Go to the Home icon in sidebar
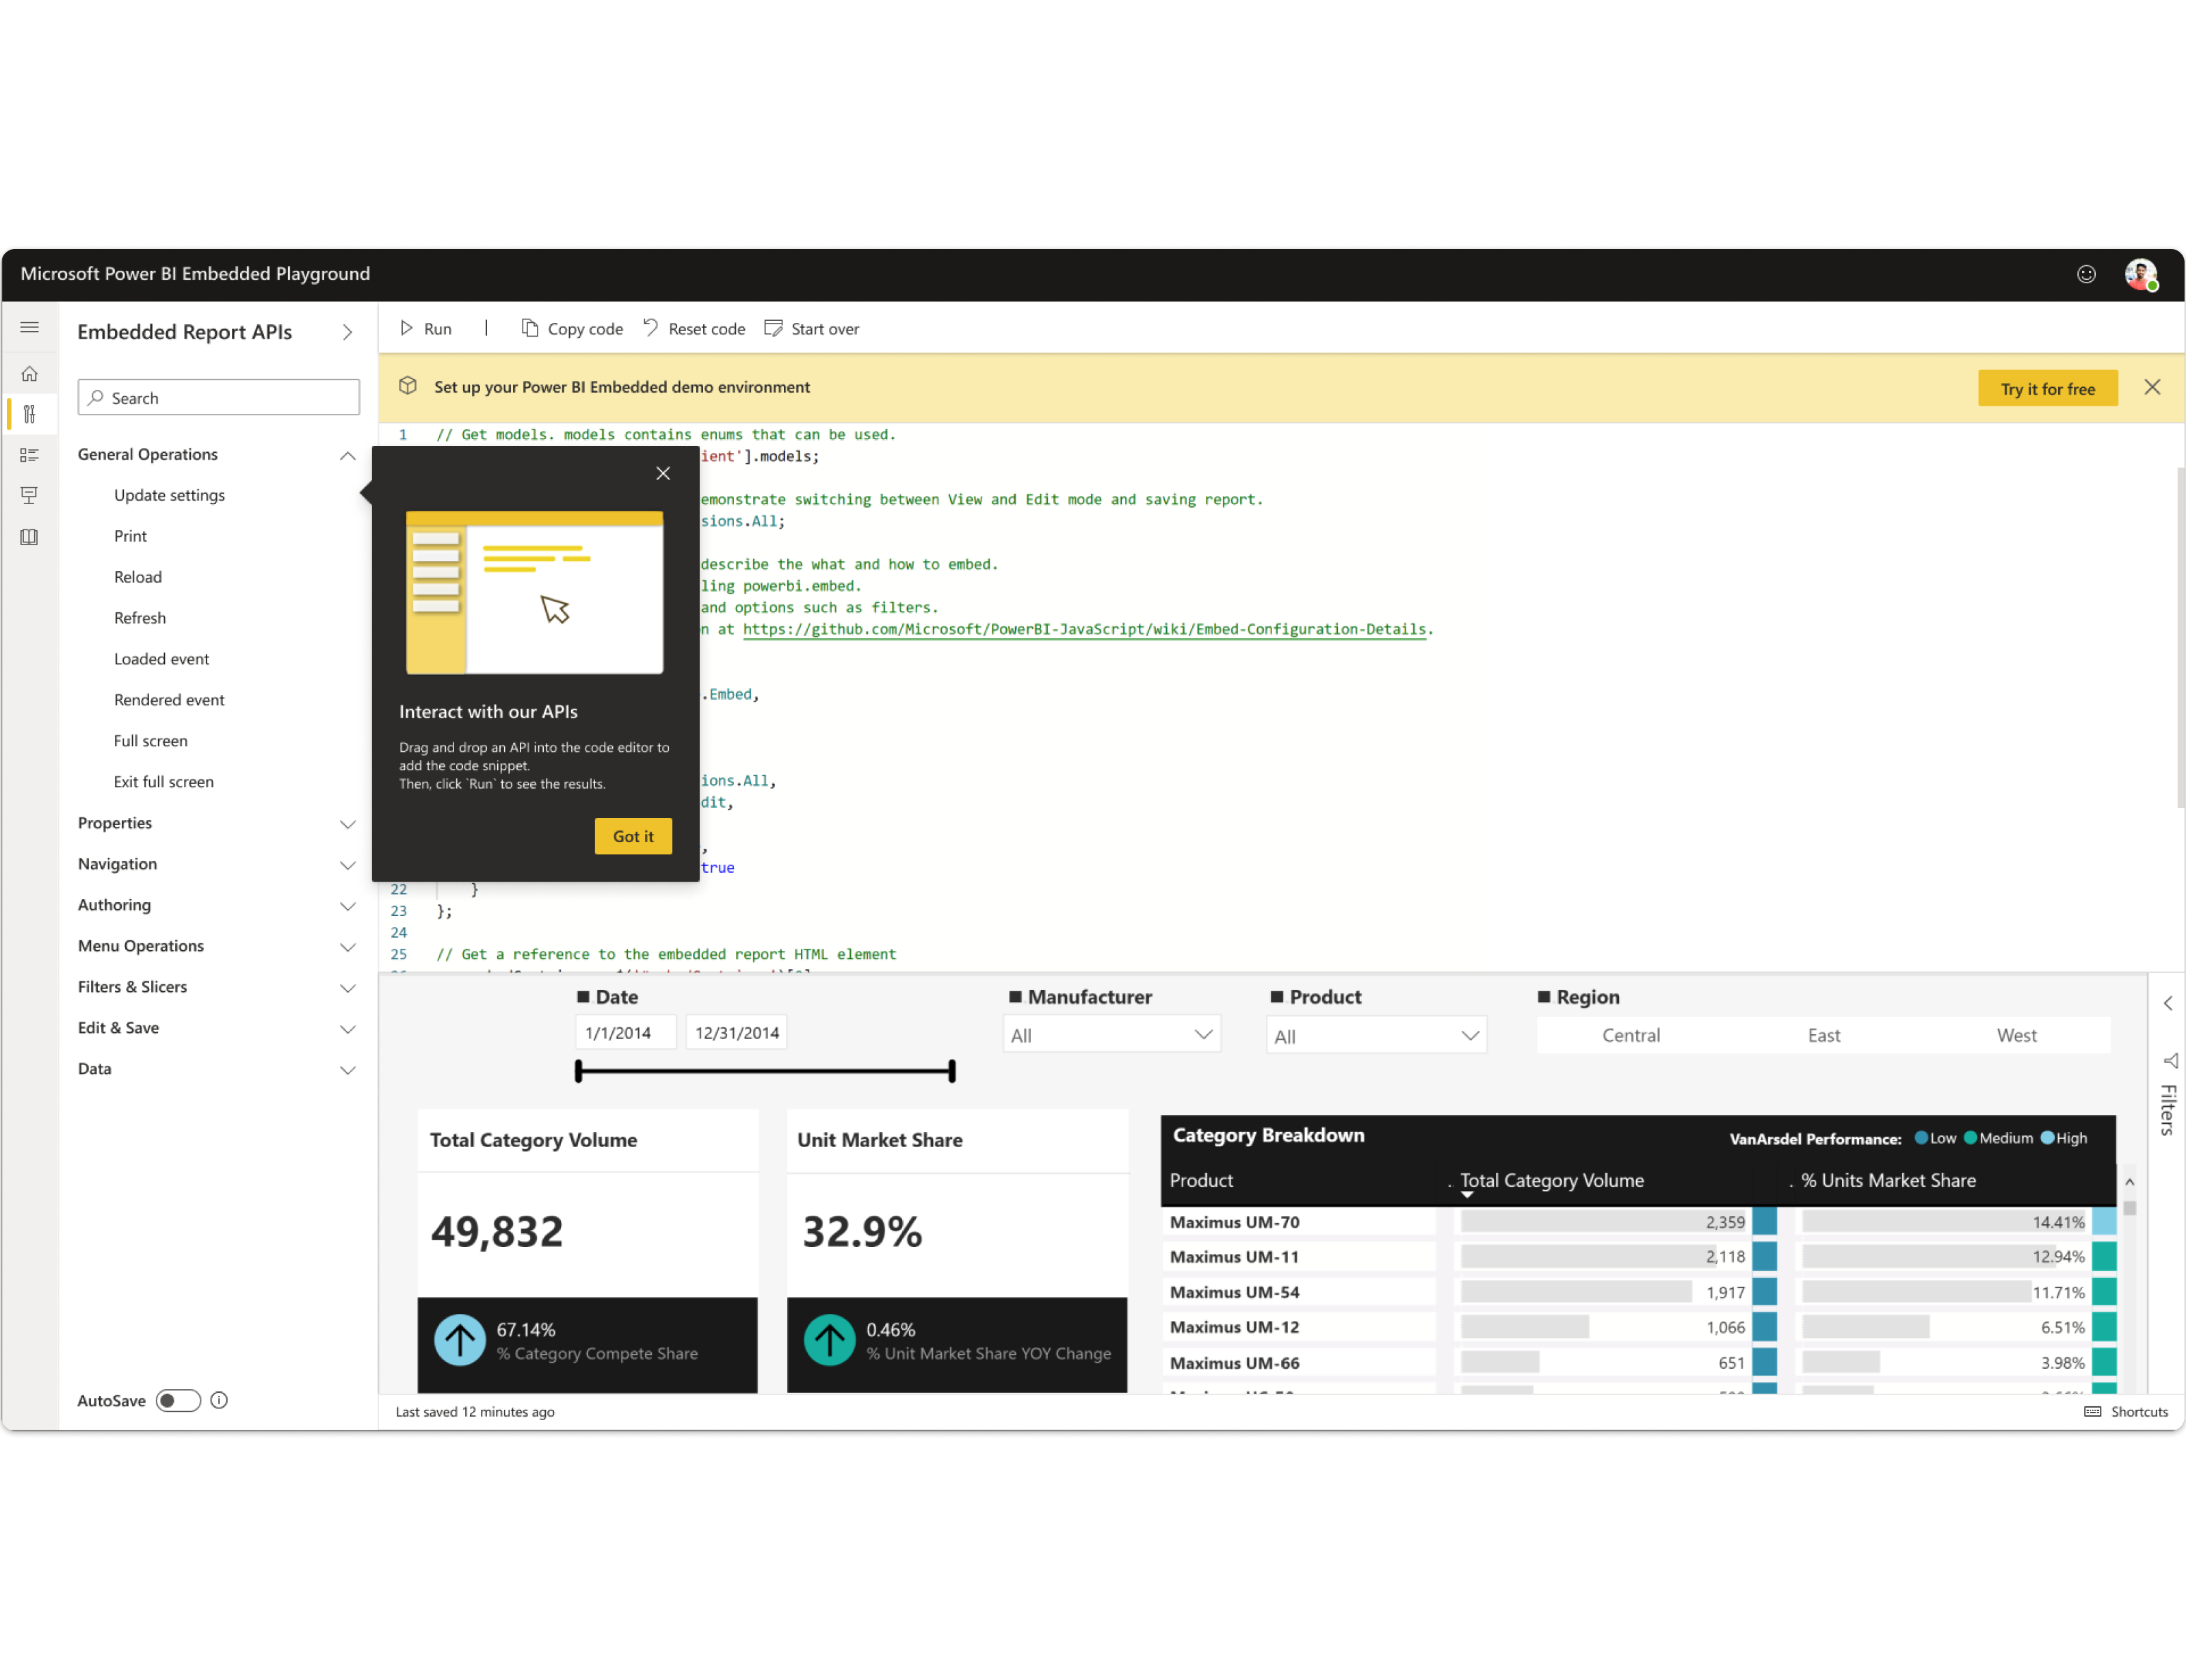This screenshot has height=1680, width=2186. [29, 374]
